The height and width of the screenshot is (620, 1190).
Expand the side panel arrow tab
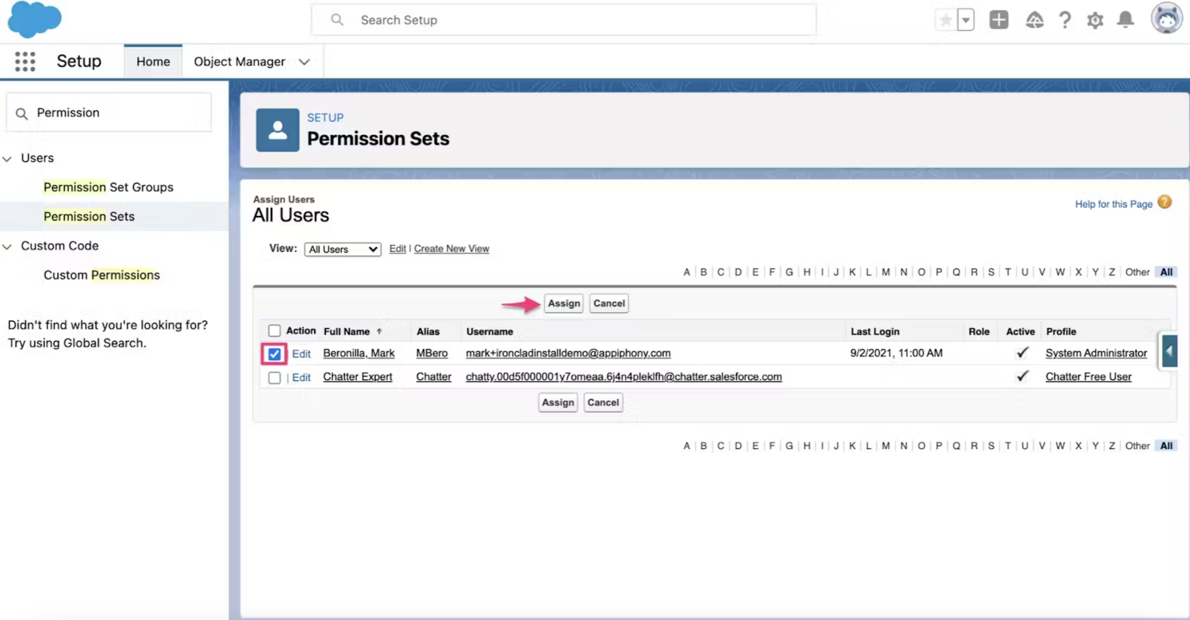(x=1169, y=351)
